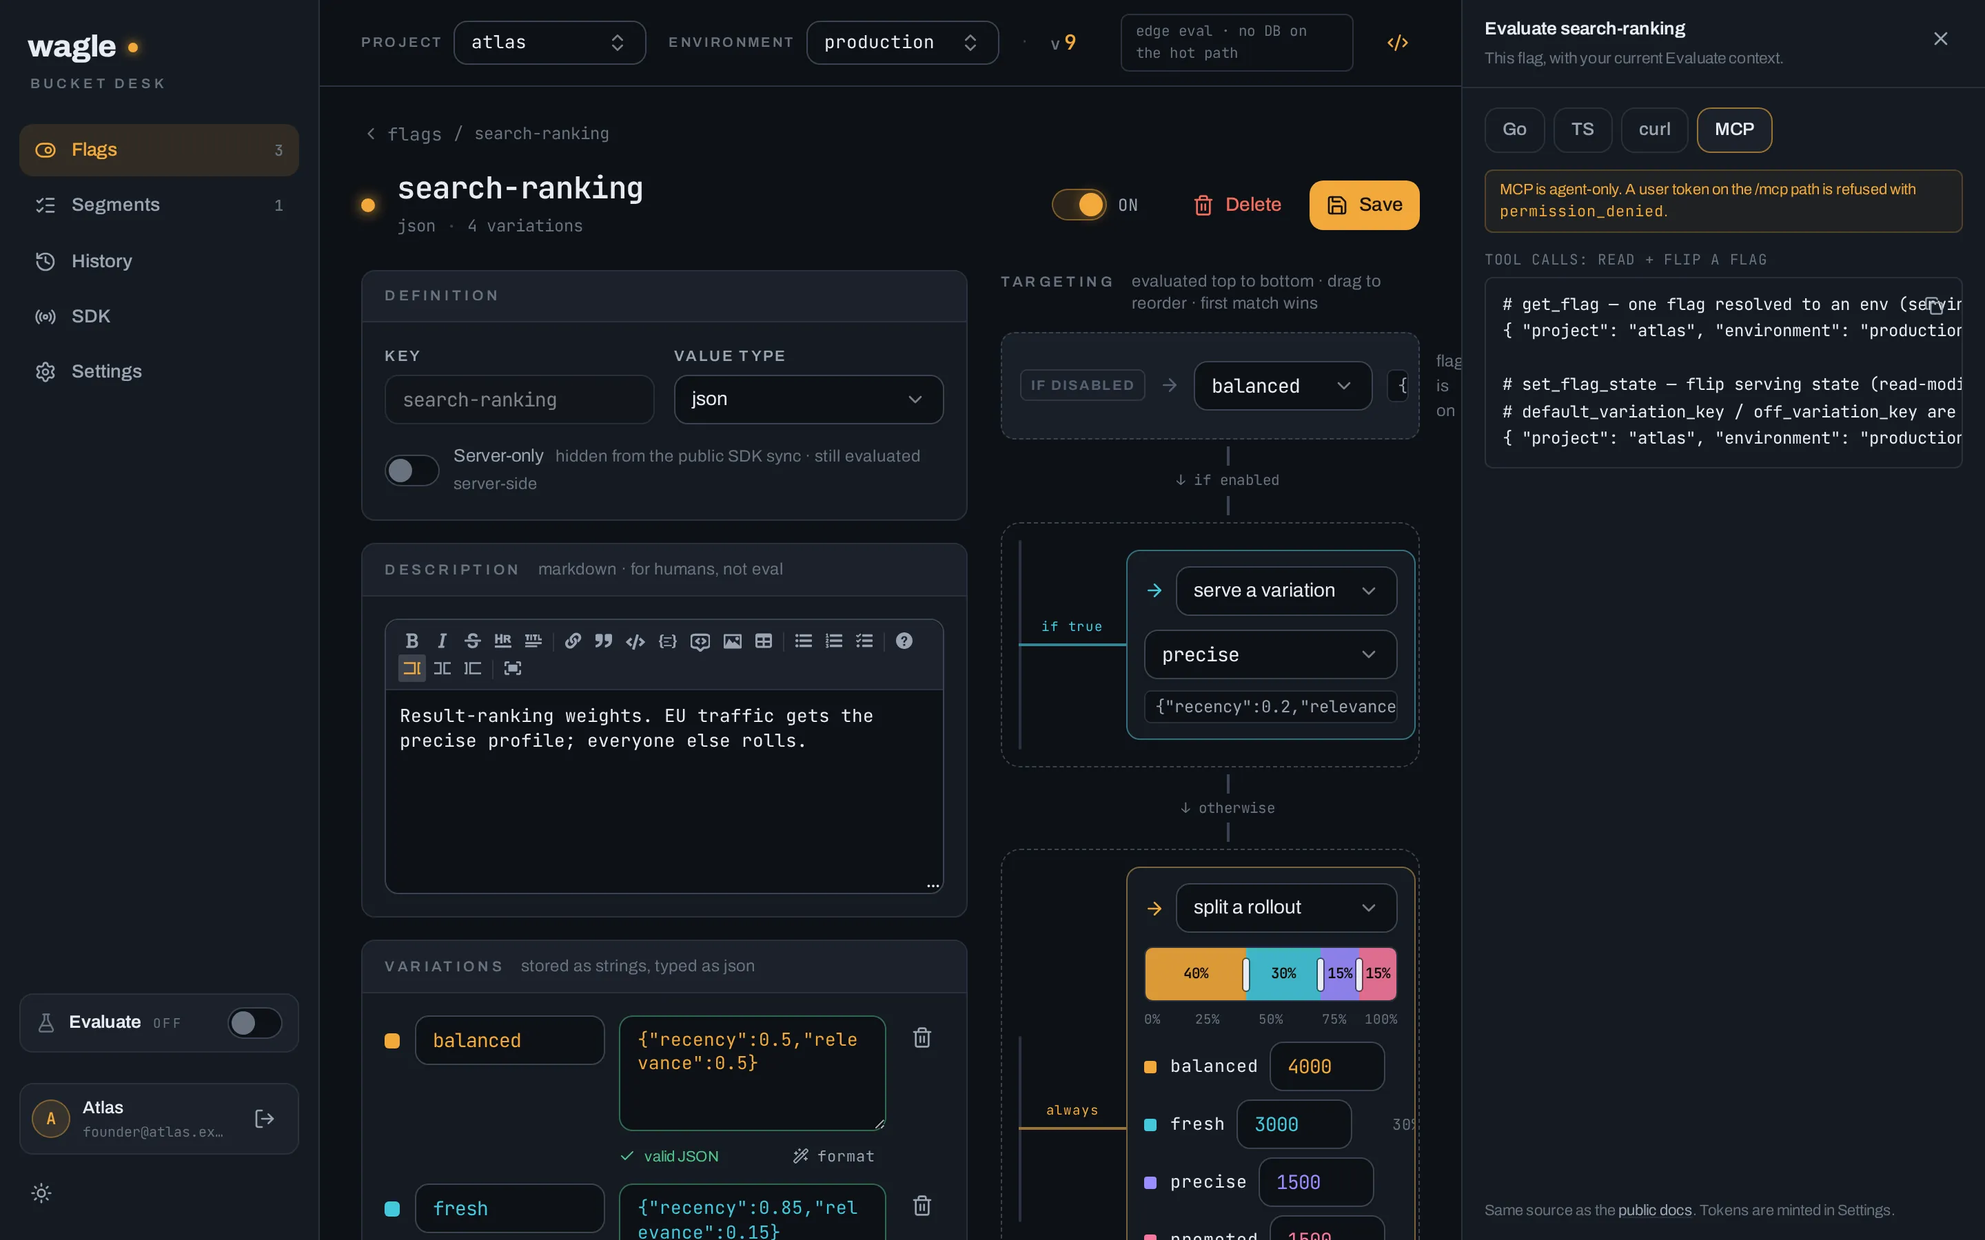Screen dimensions: 1985x1240
Task: Open the production environment dropdown
Action: pos(902,43)
